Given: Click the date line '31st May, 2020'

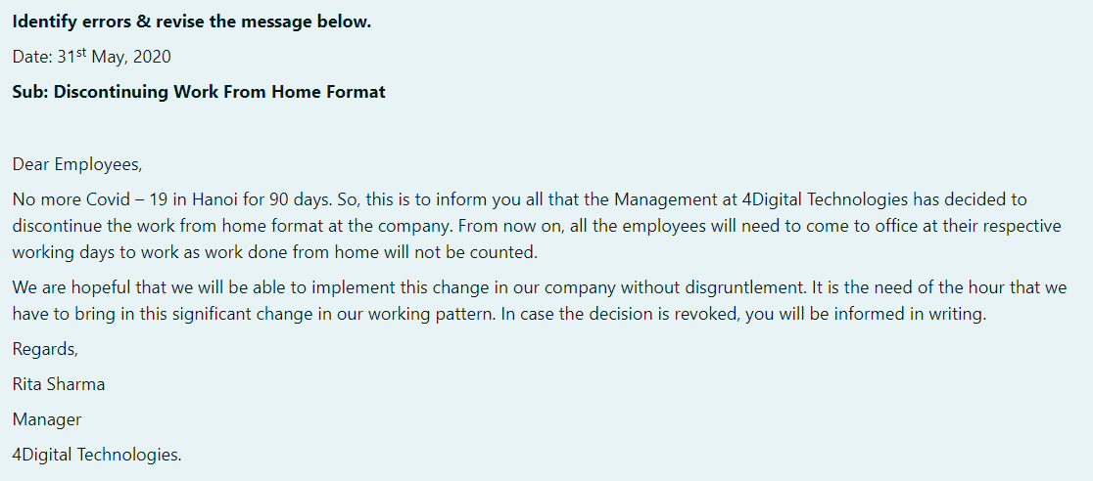Looking at the screenshot, I should tap(114, 57).
